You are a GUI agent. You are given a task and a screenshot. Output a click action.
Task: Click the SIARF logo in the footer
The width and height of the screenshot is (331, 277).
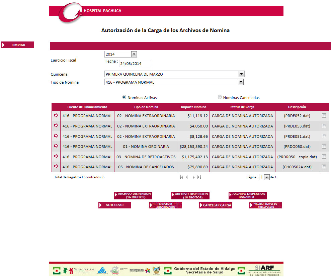tap(264, 270)
